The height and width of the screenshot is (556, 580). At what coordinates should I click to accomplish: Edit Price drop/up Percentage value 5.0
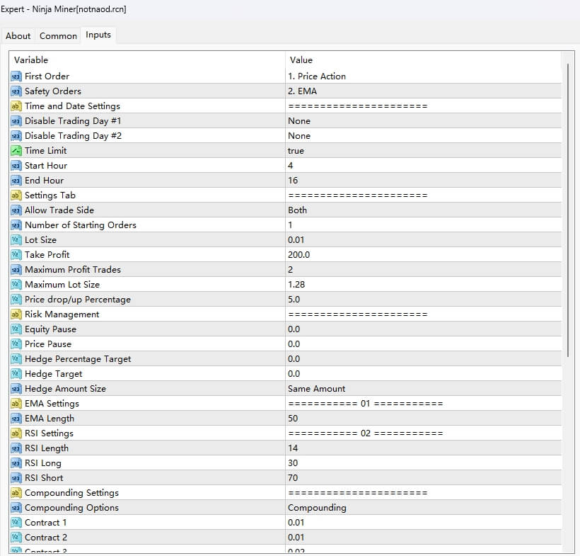click(294, 300)
